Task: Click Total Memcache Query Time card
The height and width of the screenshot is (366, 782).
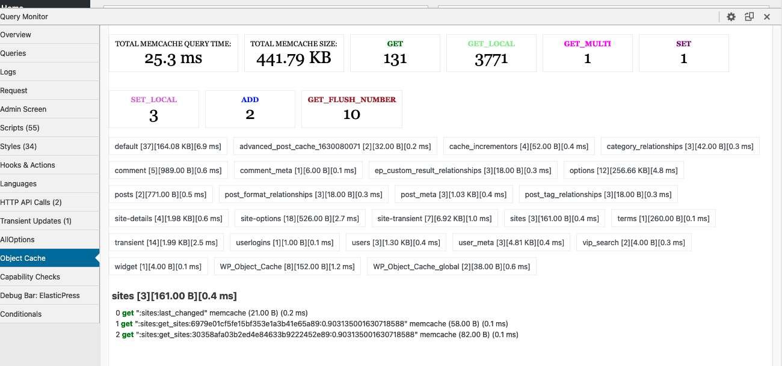Action: (x=173, y=53)
